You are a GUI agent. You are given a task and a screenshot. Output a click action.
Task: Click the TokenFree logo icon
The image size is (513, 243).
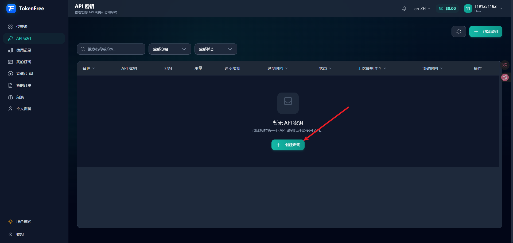point(11,9)
